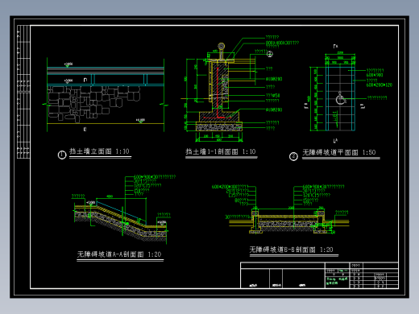Click the 600*200*300 label in B-B section
The width and height of the screenshot is (419, 314).
coord(230,187)
